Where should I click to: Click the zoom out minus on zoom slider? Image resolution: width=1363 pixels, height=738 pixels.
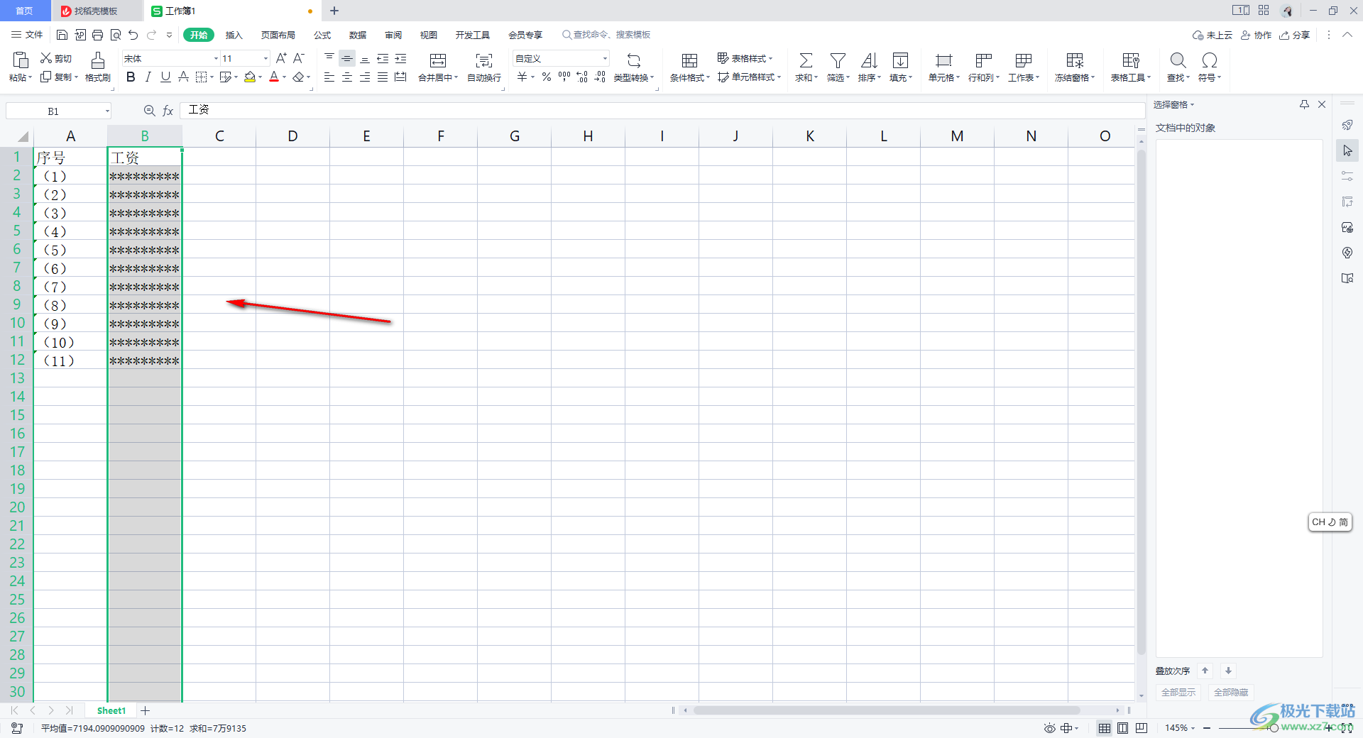(x=1207, y=728)
